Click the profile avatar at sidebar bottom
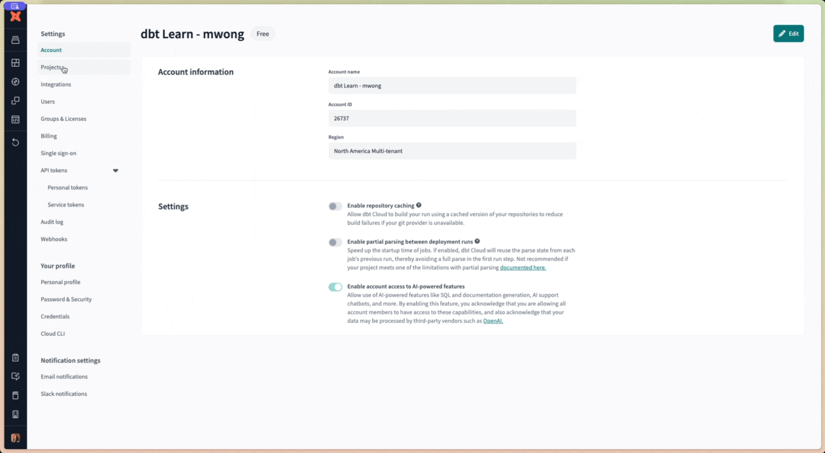This screenshot has height=453, width=825. point(15,438)
